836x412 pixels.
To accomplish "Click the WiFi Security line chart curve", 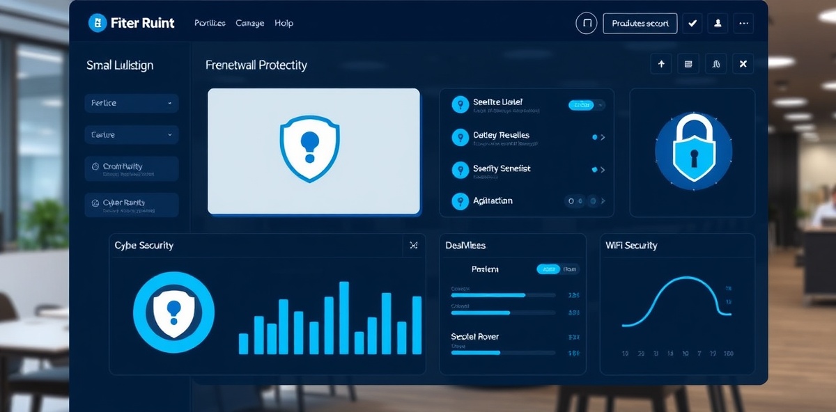I will (676, 301).
